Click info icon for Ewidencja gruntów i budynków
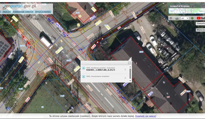Screen dimensions: 205x119 click(x=83, y=68)
